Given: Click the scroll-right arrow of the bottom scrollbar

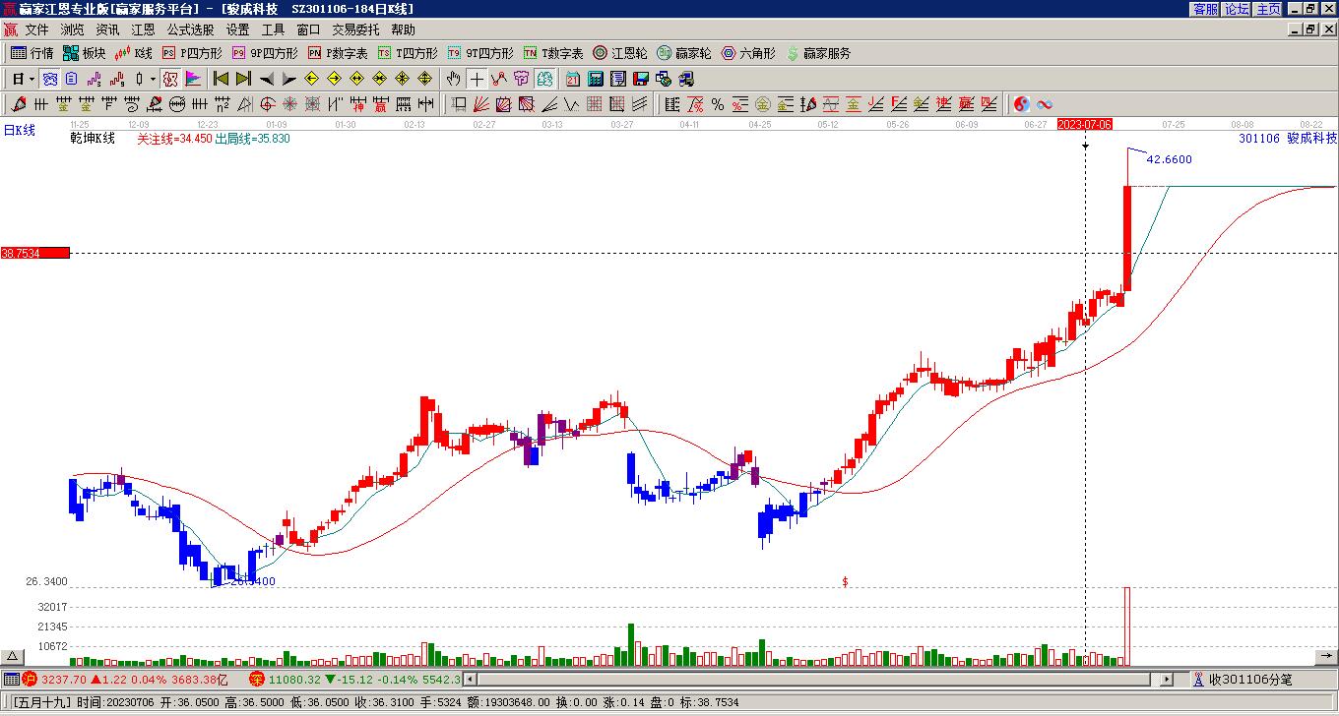Looking at the screenshot, I should (1167, 680).
